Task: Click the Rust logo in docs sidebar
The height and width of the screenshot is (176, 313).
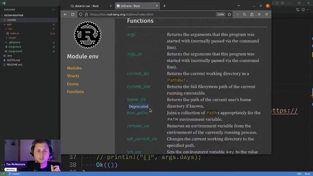Action: click(88, 35)
